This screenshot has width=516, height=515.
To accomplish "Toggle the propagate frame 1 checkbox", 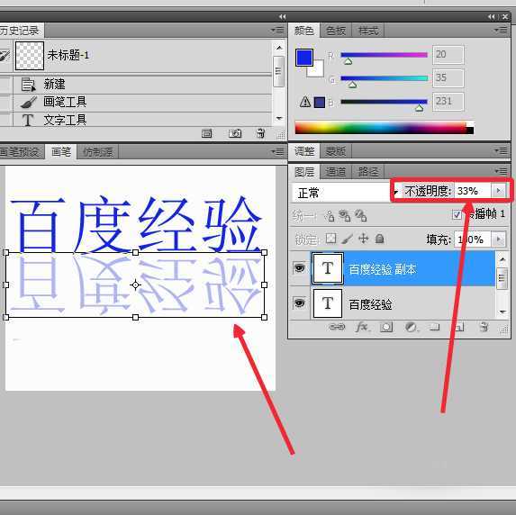I will [457, 215].
